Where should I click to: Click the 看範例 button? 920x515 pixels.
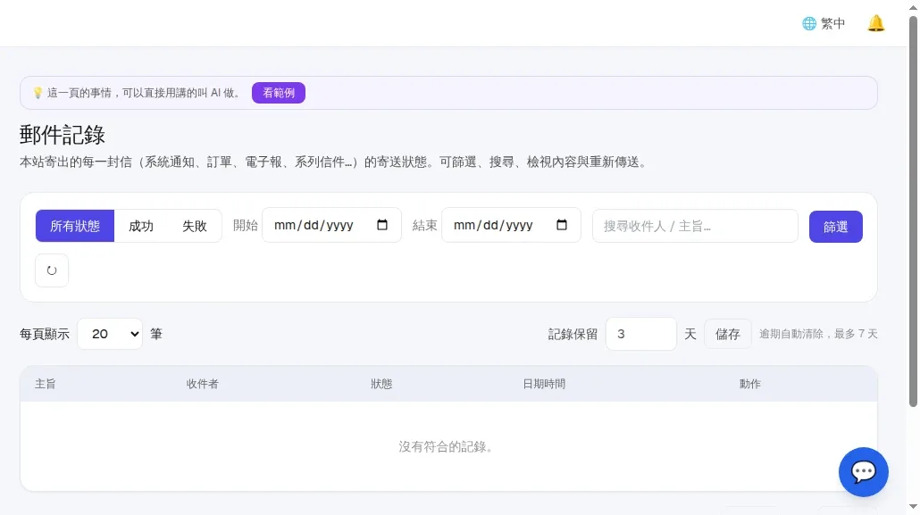pyautogui.click(x=278, y=93)
